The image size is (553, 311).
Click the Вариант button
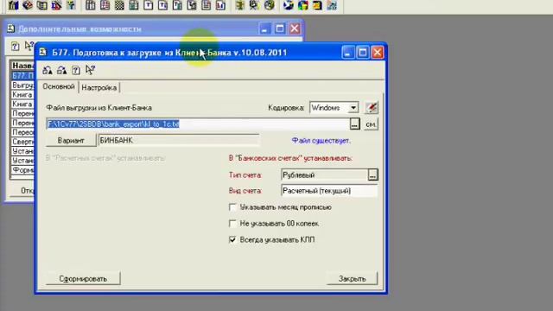[71, 140]
